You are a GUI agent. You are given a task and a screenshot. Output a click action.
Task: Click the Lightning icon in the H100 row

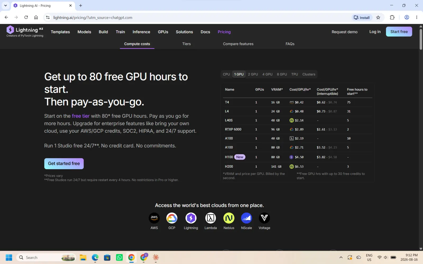(x=292, y=157)
